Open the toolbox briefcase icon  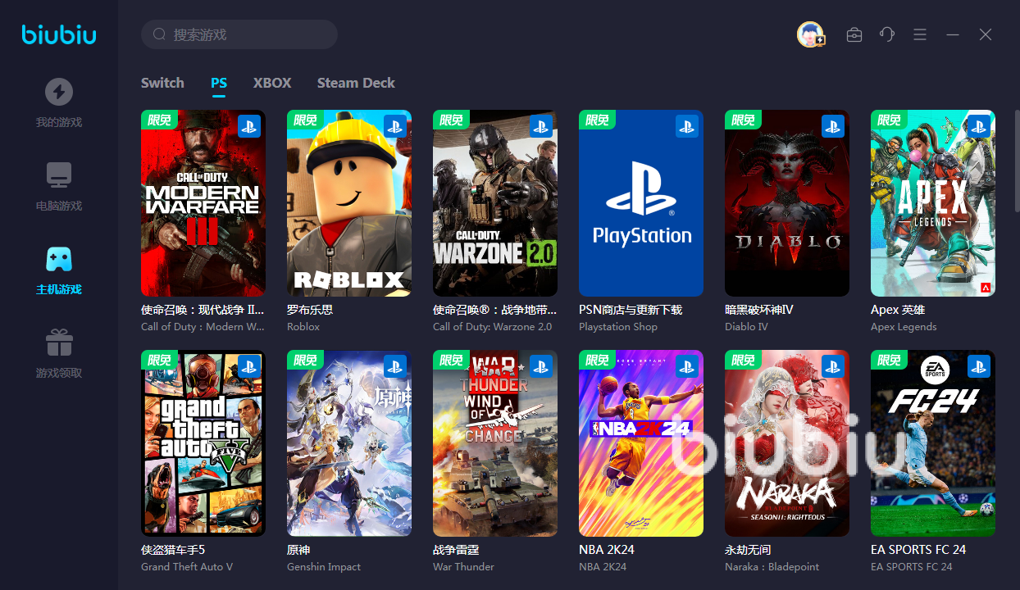tap(854, 34)
